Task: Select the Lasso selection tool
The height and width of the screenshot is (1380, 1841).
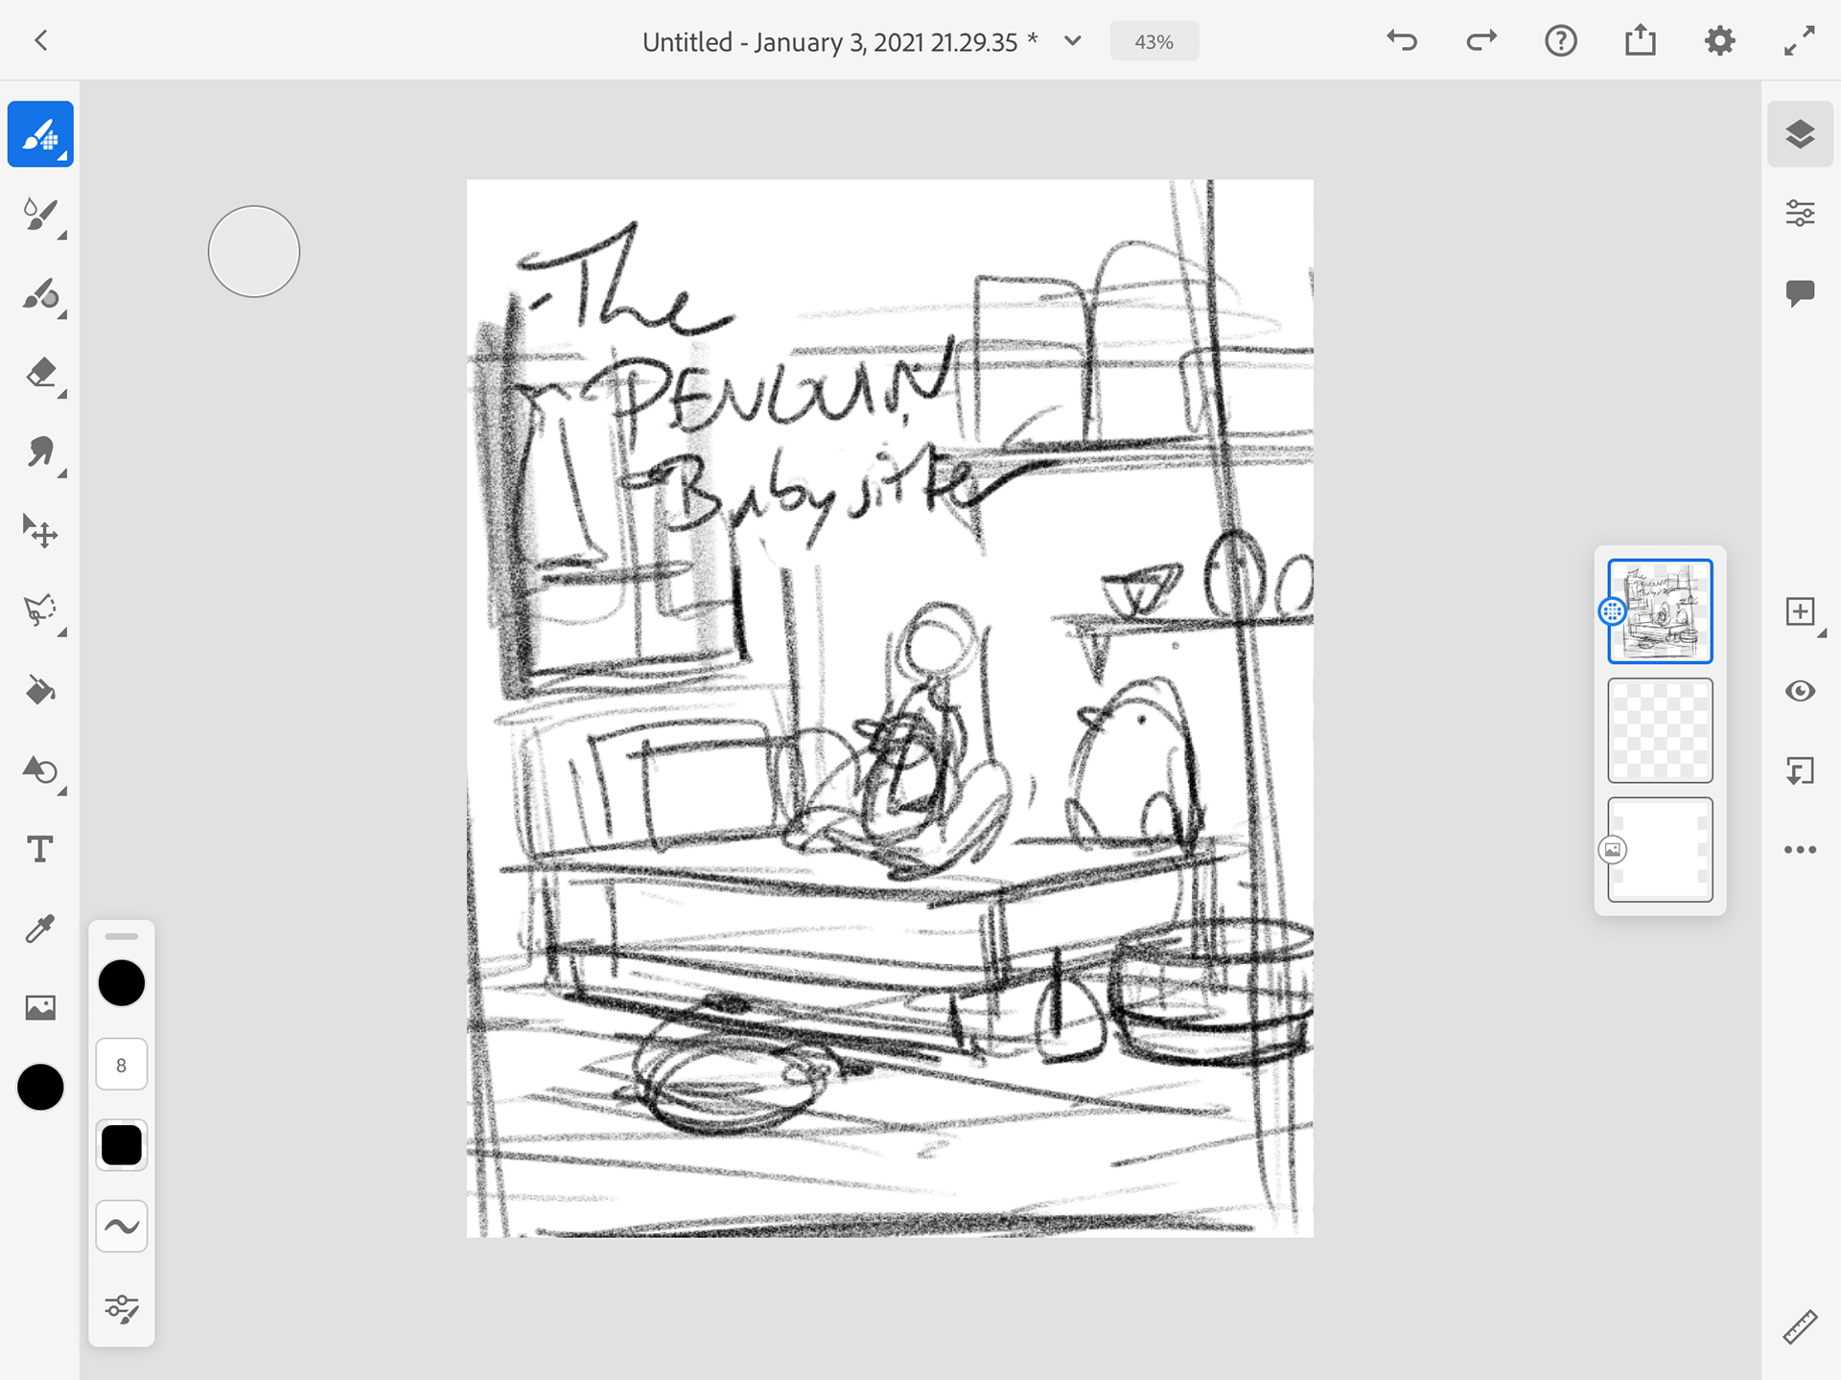Action: (x=40, y=610)
